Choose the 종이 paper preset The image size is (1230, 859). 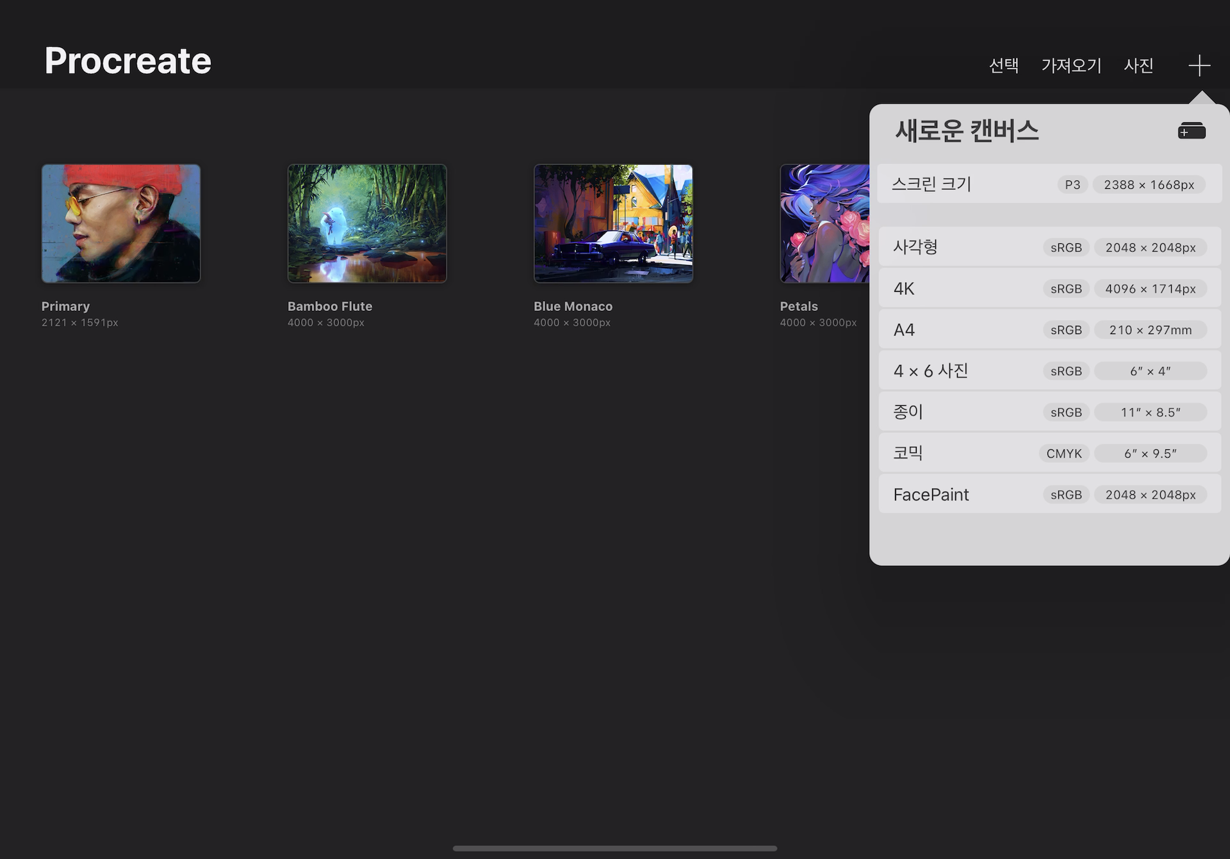pos(1049,412)
